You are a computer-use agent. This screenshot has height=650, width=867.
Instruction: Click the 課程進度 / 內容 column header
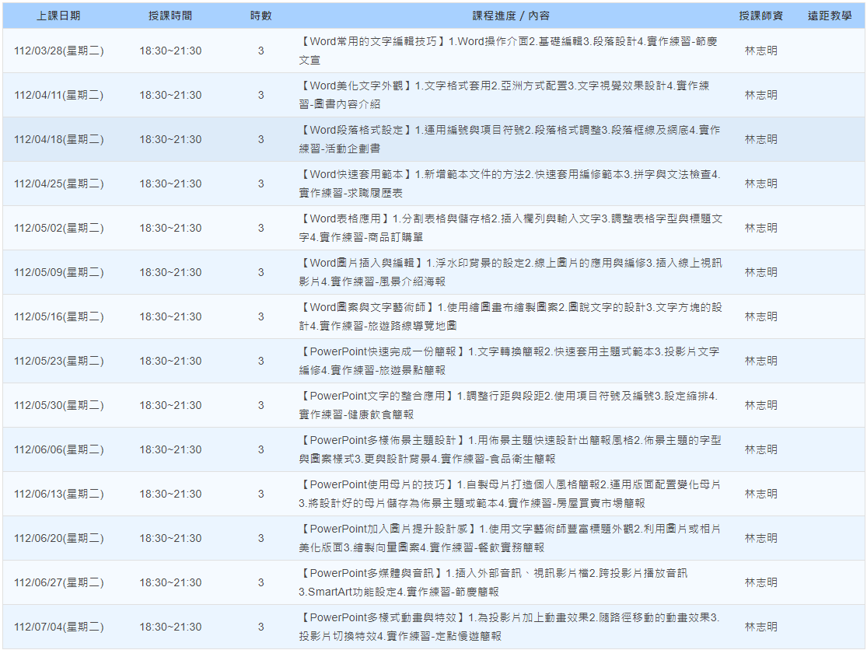tap(511, 16)
